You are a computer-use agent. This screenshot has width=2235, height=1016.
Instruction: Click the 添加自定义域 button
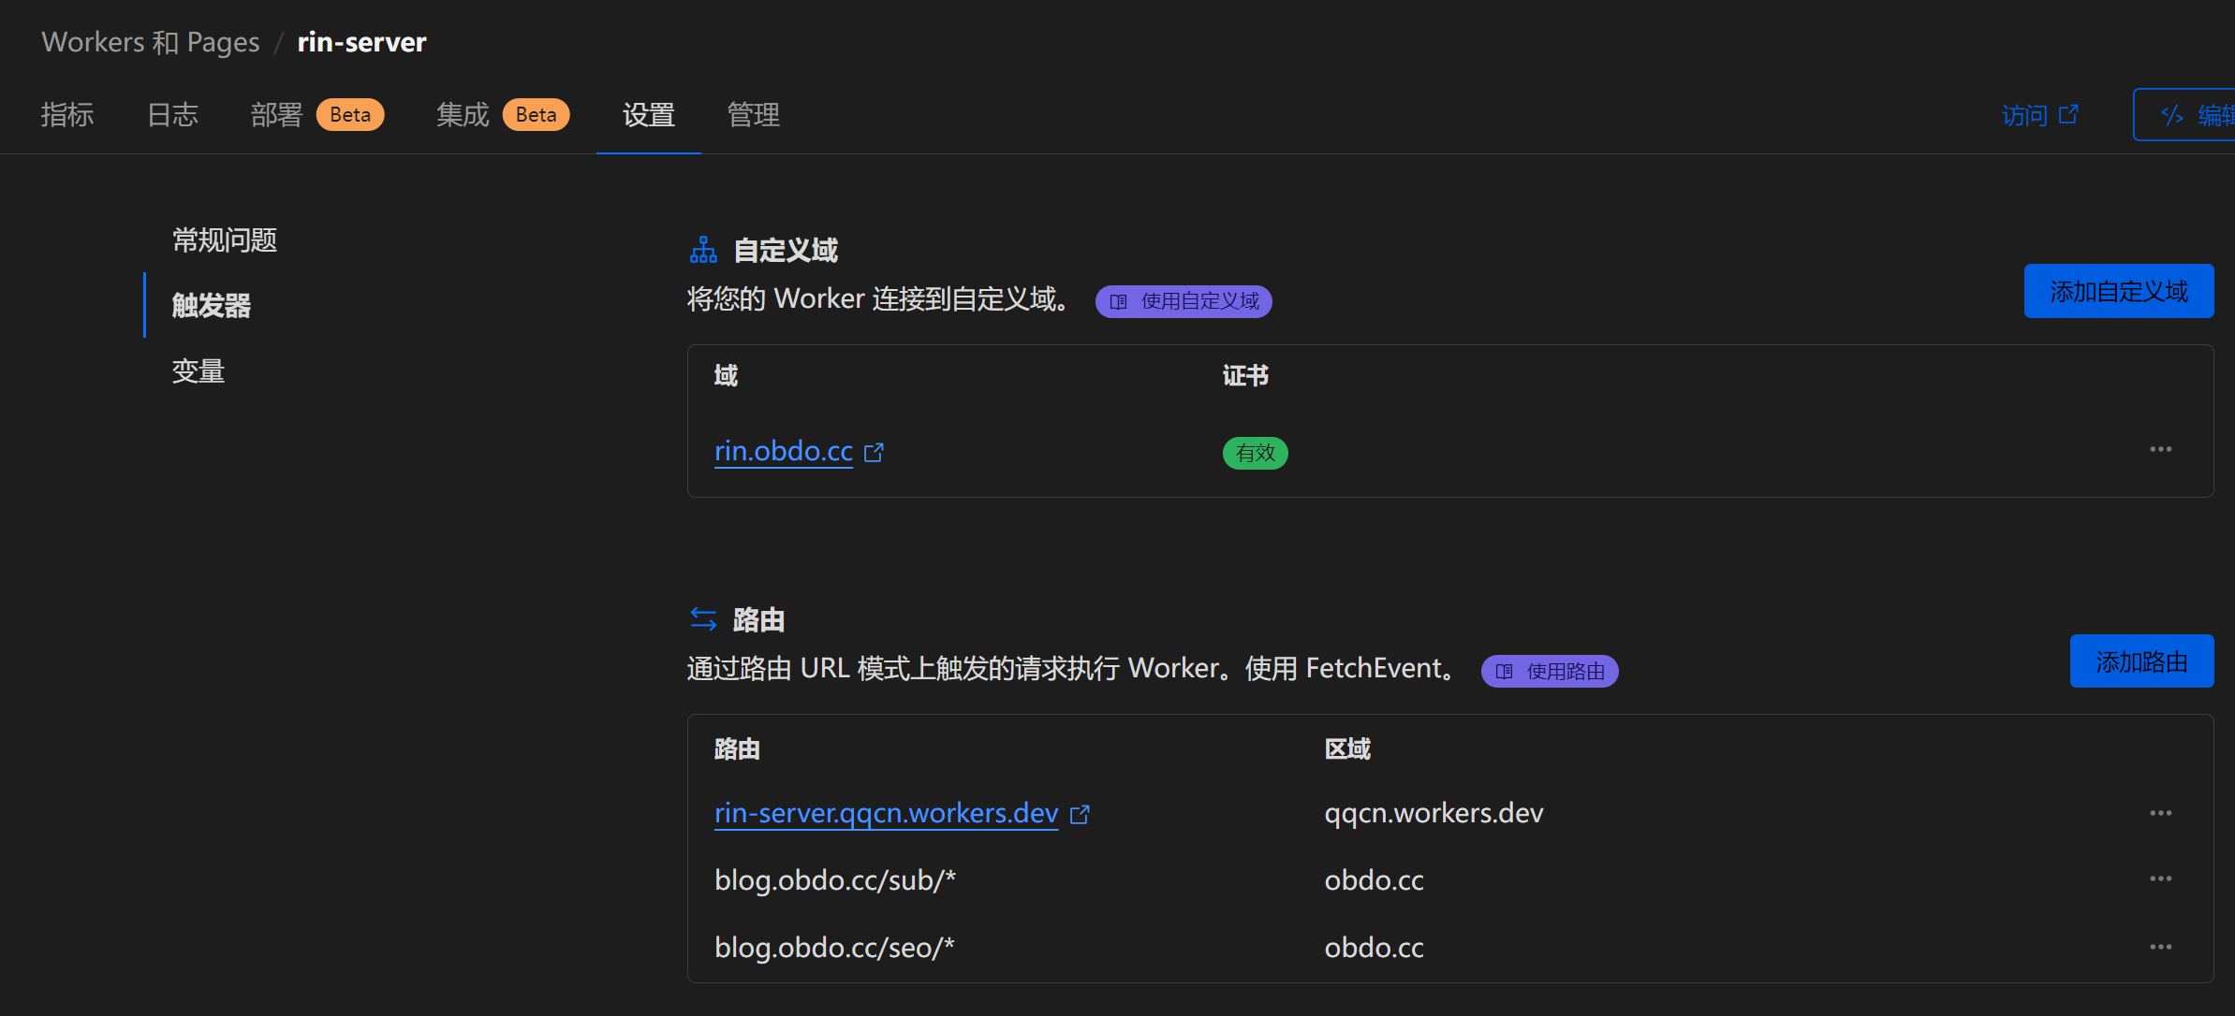click(x=2119, y=291)
